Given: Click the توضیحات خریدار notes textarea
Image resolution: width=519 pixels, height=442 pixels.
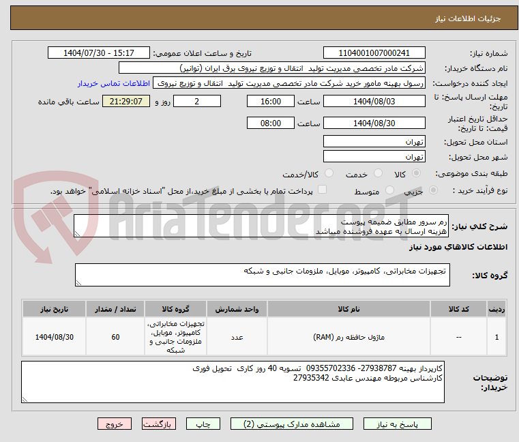Looking at the screenshot, I should pos(233,382).
